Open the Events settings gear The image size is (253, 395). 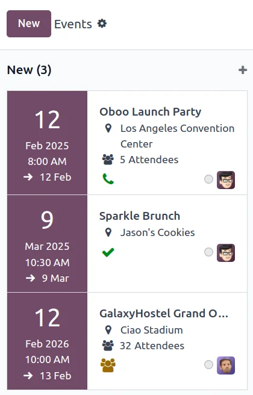(x=102, y=23)
